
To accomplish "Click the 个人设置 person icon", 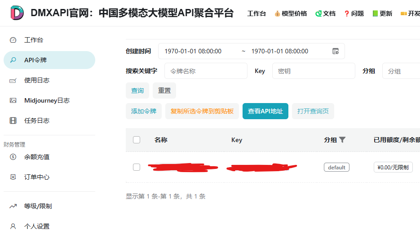I will (x=13, y=226).
